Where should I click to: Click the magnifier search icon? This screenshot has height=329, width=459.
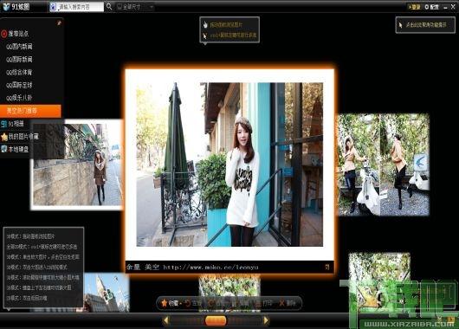[x=109, y=6]
